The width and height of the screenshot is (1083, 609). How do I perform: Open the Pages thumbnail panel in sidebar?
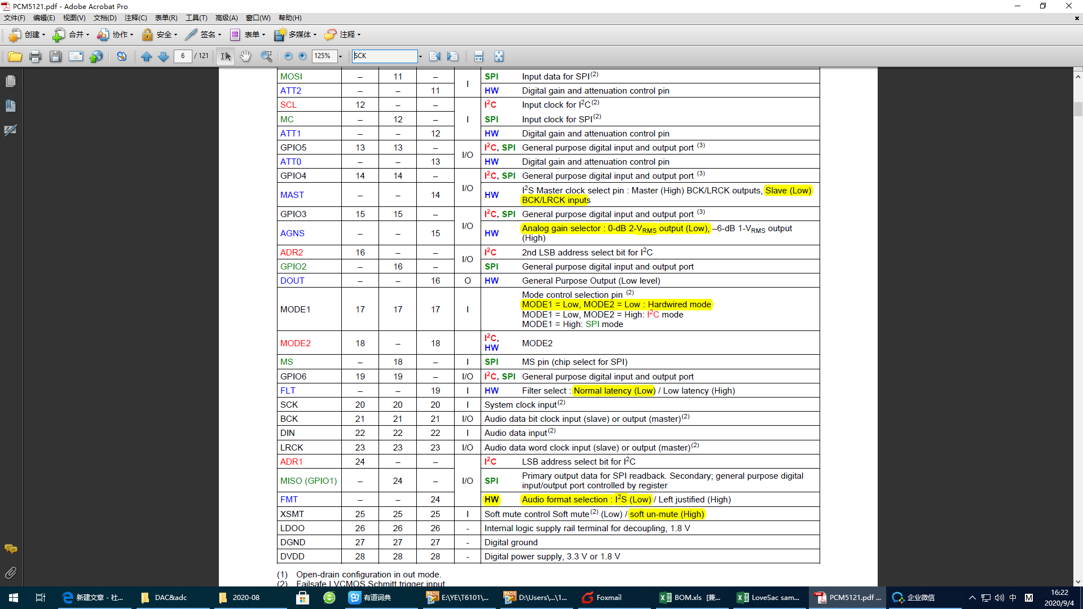[x=10, y=81]
